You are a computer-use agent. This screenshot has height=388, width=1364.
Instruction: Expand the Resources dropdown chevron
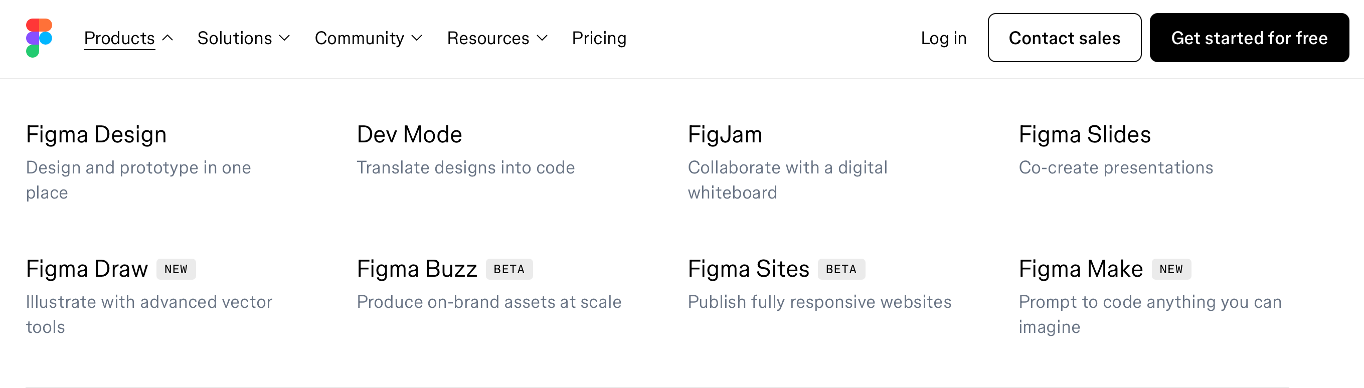click(542, 38)
